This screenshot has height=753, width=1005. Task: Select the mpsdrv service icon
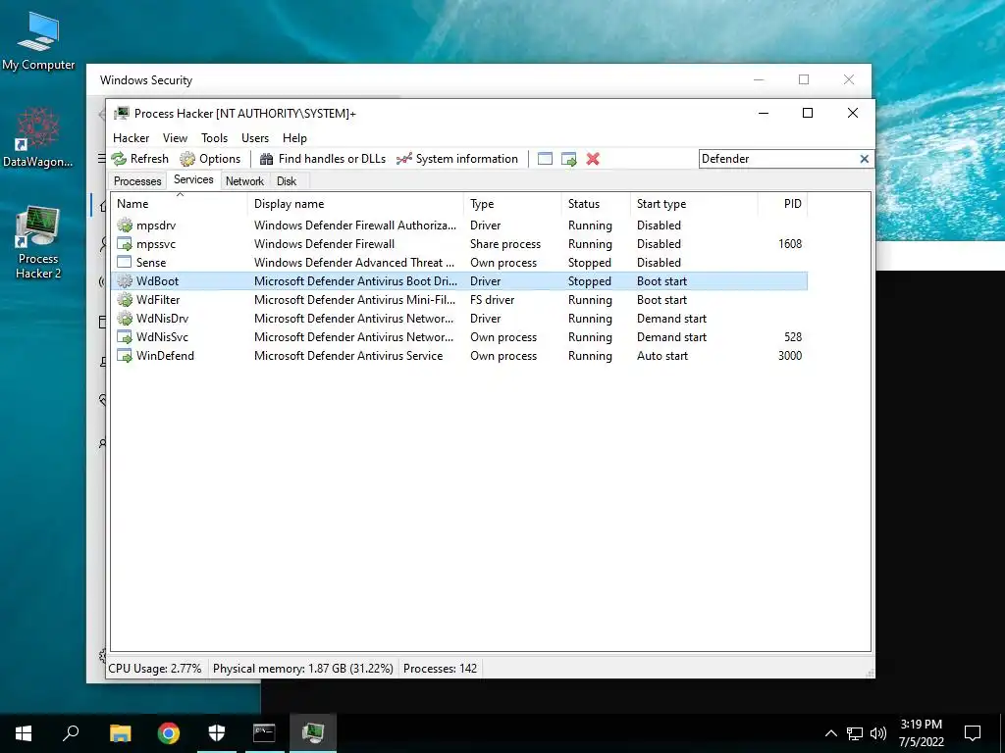point(125,226)
